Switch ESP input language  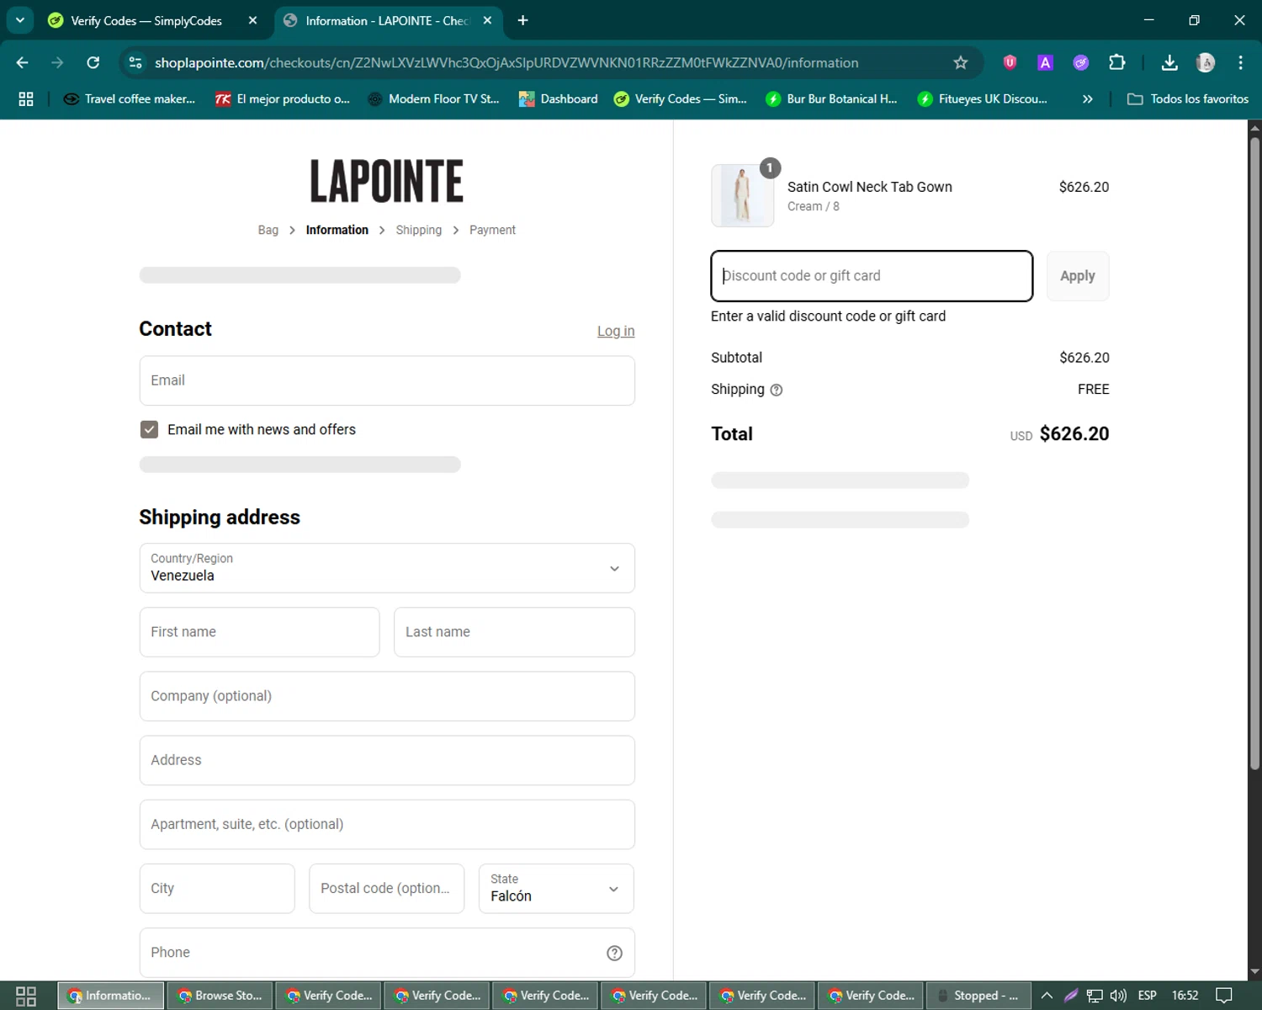point(1147,996)
